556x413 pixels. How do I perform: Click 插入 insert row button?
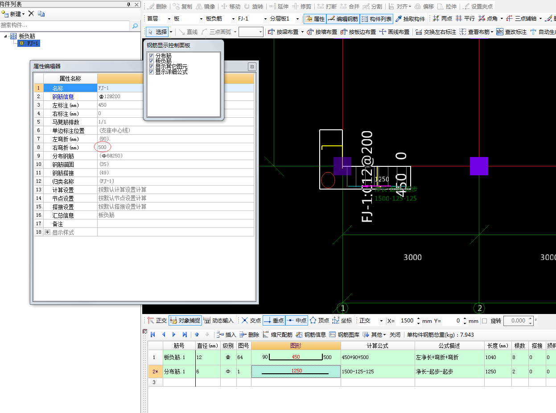point(226,335)
